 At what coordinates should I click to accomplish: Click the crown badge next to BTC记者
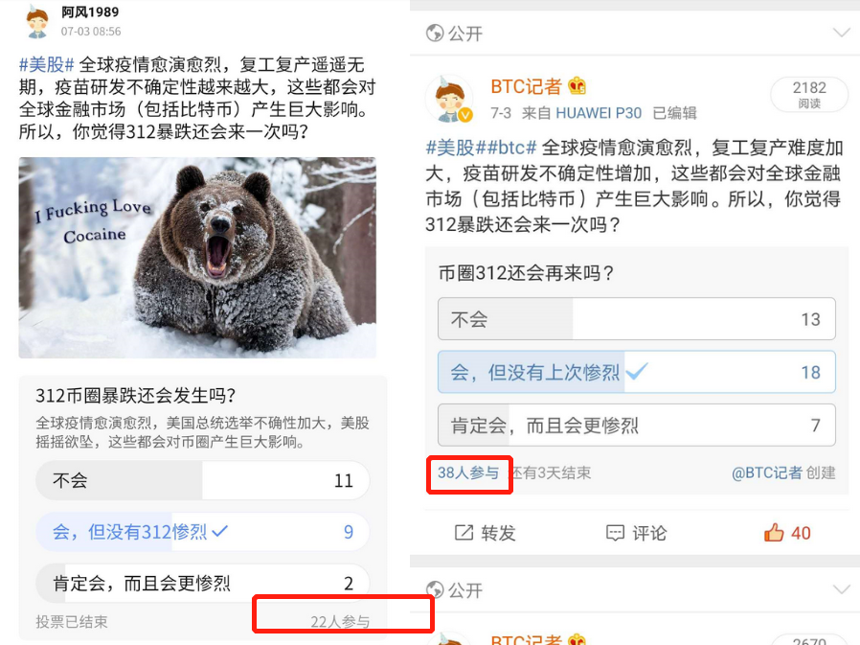tap(577, 85)
